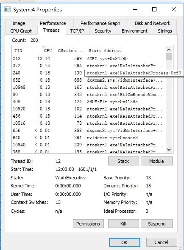Click the Base Priority value 13

click(148, 178)
